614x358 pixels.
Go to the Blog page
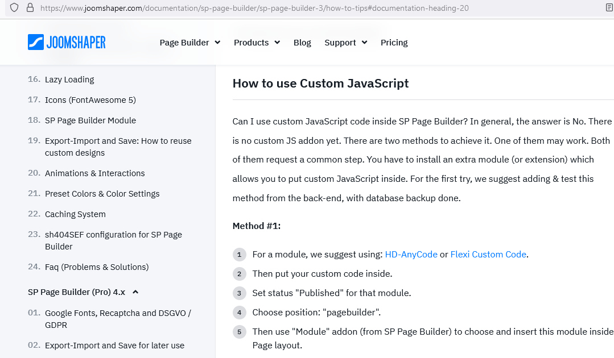coord(302,43)
